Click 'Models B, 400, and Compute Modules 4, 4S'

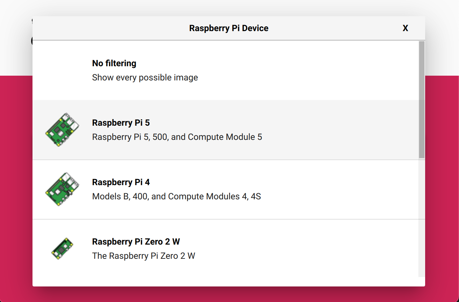click(x=176, y=197)
